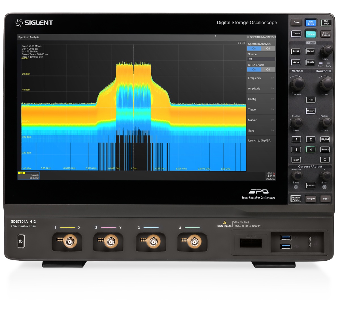The image size is (340, 312).
Task: Toggle the Roll mode button
Action: pos(311,100)
